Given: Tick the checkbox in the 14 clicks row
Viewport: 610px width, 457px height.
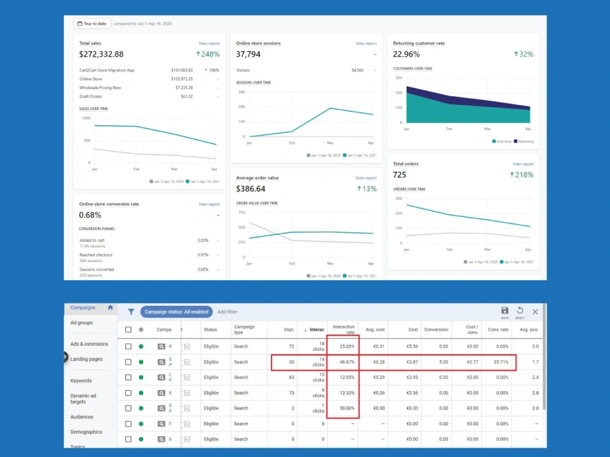Looking at the screenshot, I should [x=128, y=362].
